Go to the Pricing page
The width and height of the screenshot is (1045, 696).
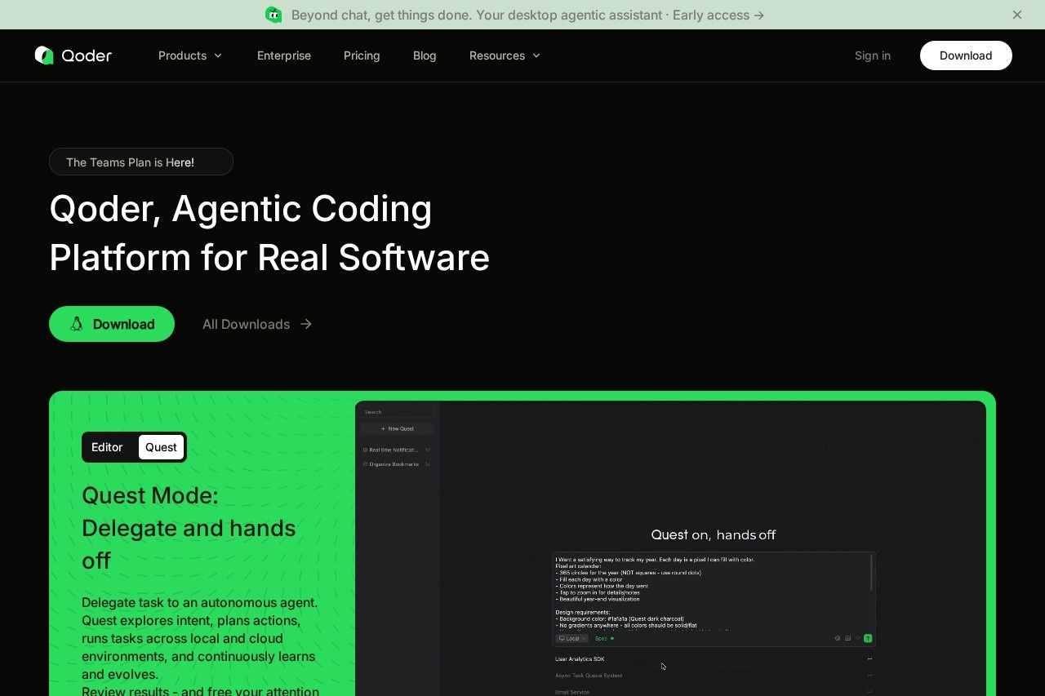pyautogui.click(x=362, y=55)
